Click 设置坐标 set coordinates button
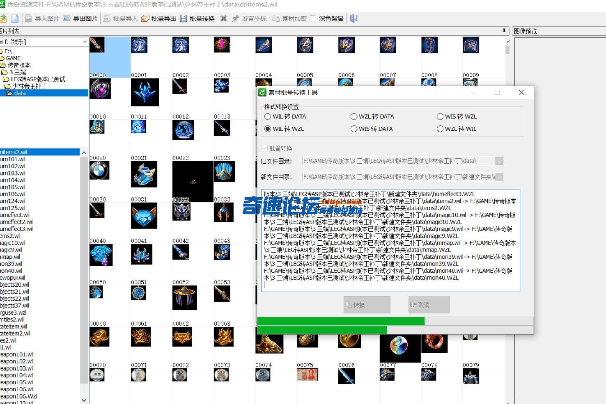606x404 pixels. (249, 18)
